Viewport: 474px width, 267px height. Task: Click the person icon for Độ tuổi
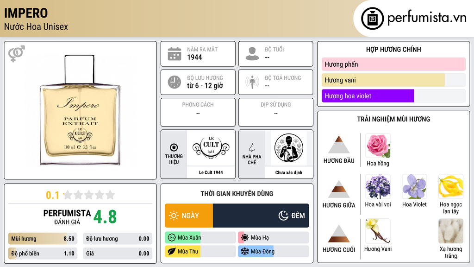252,54
